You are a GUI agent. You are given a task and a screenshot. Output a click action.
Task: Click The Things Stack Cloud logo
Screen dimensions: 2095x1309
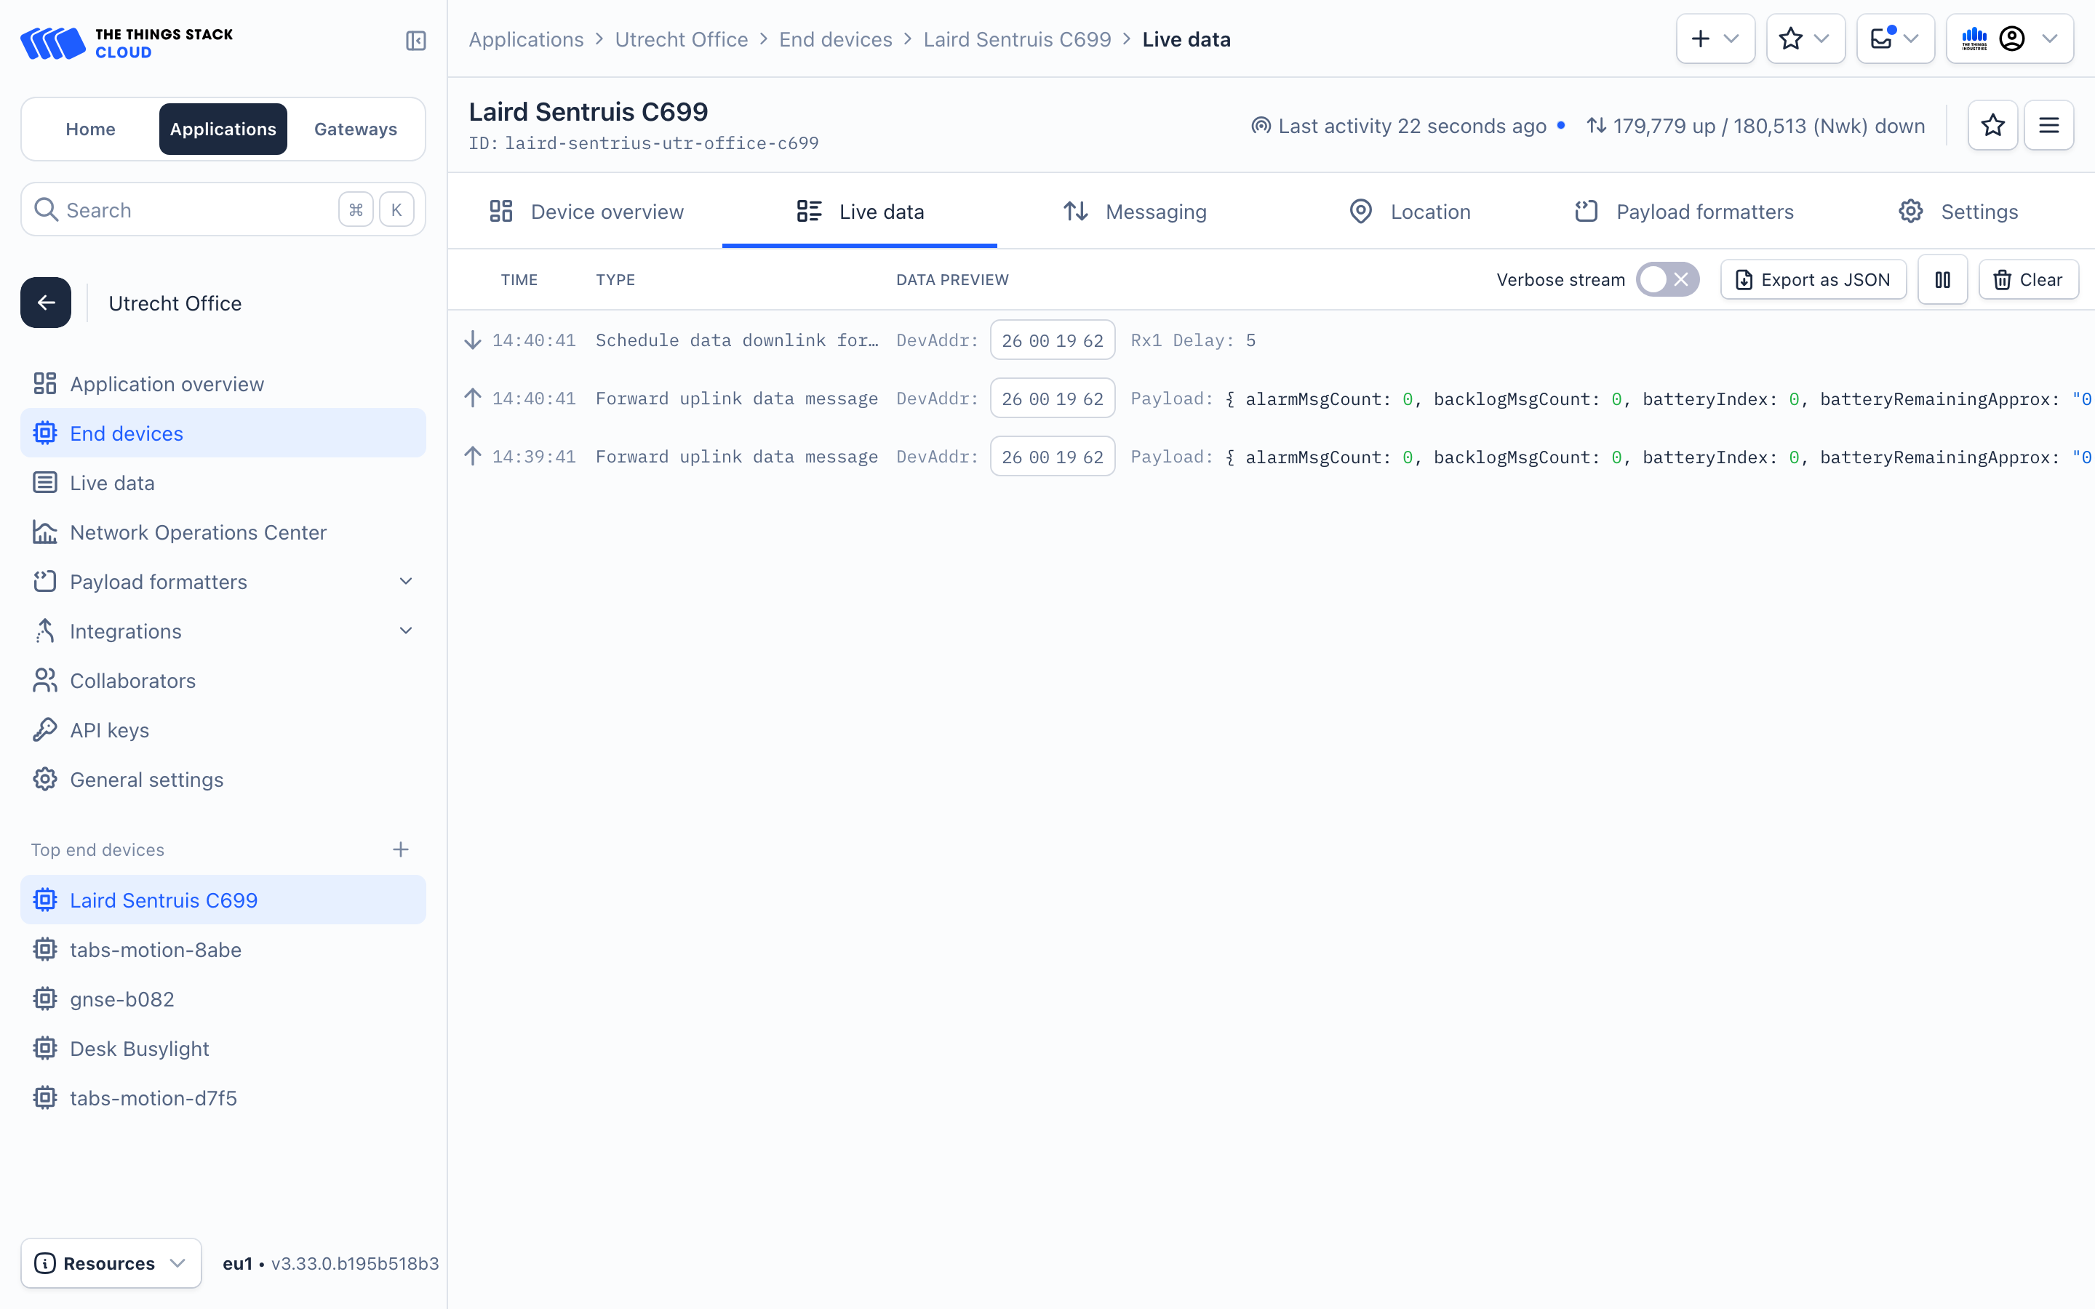127,42
